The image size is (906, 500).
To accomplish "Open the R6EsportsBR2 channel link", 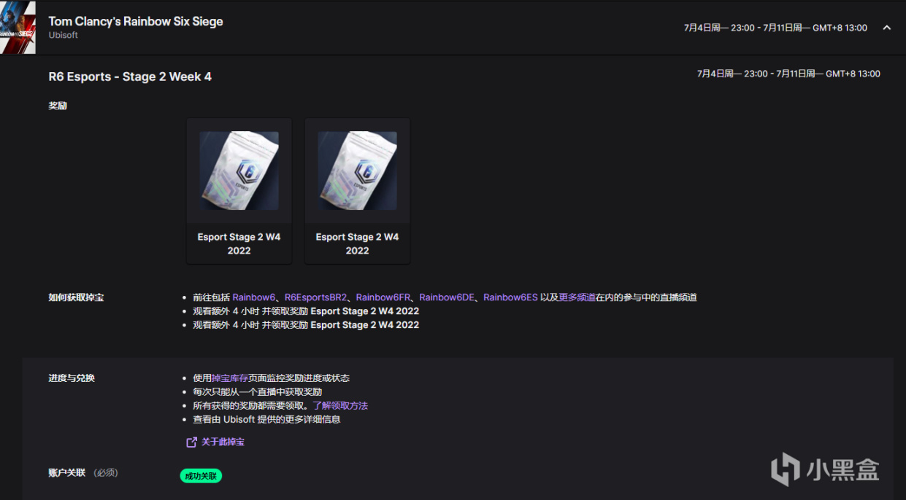I will tap(315, 297).
